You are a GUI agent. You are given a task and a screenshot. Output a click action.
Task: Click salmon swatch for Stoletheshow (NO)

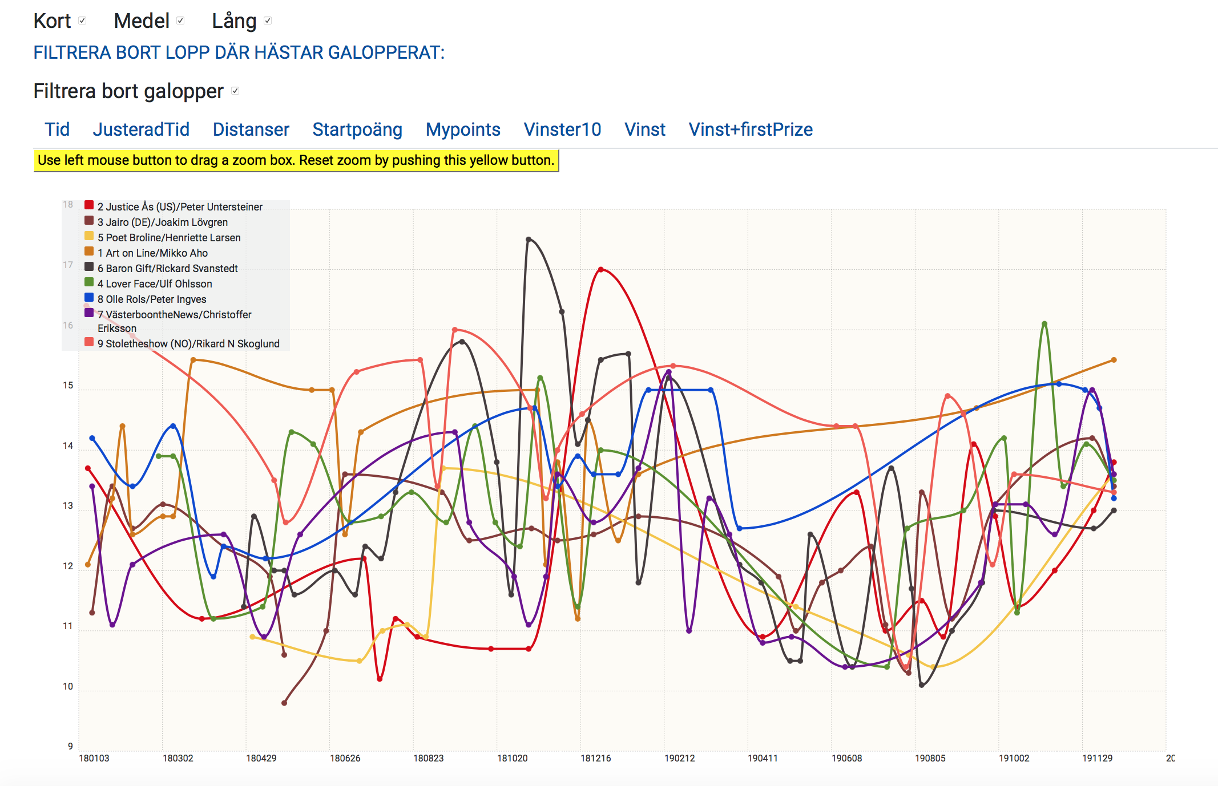(x=89, y=342)
